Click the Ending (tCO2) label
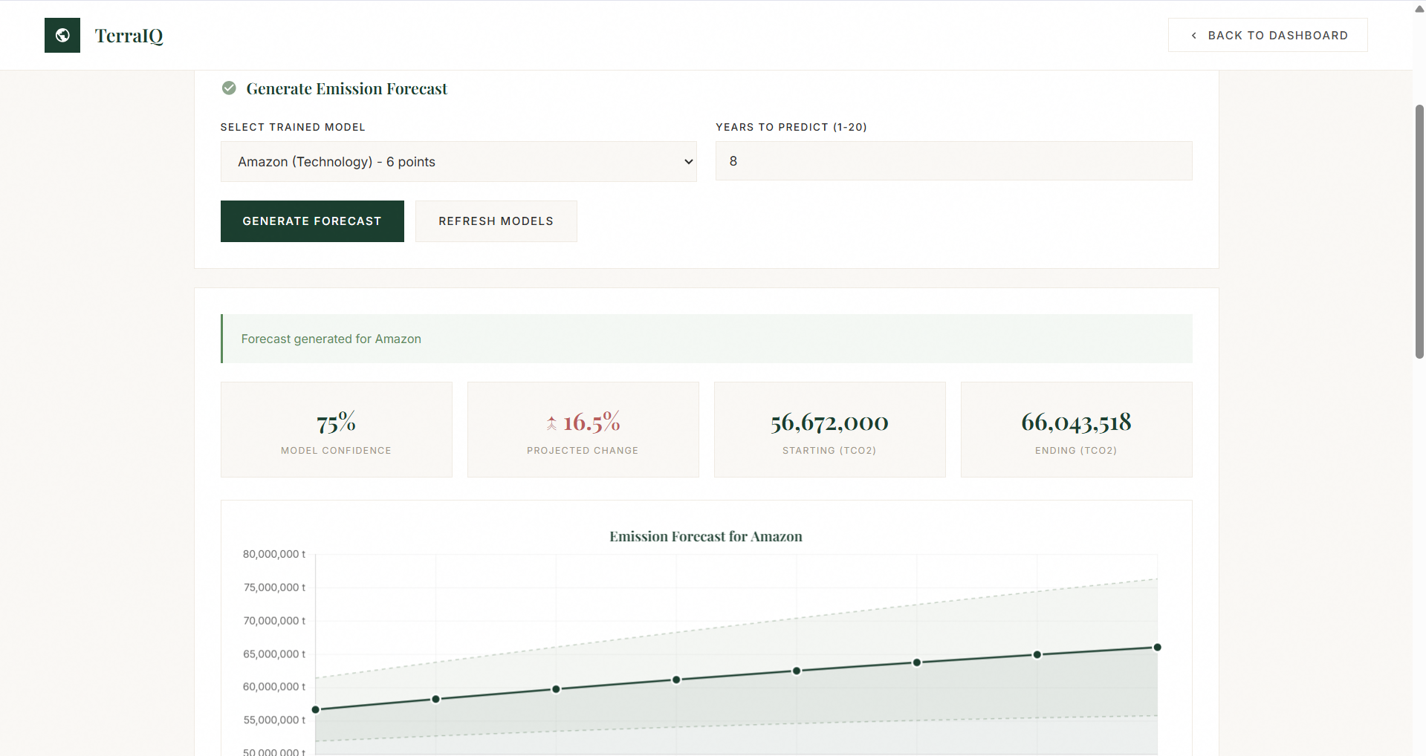1426x756 pixels. (1076, 451)
